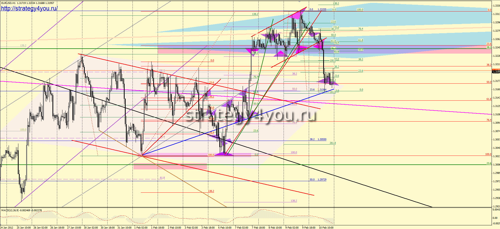Viewport: 500px width, 229px height.
Task: Select the '24 Jan 2012' date label
Action: [x=7, y=227]
